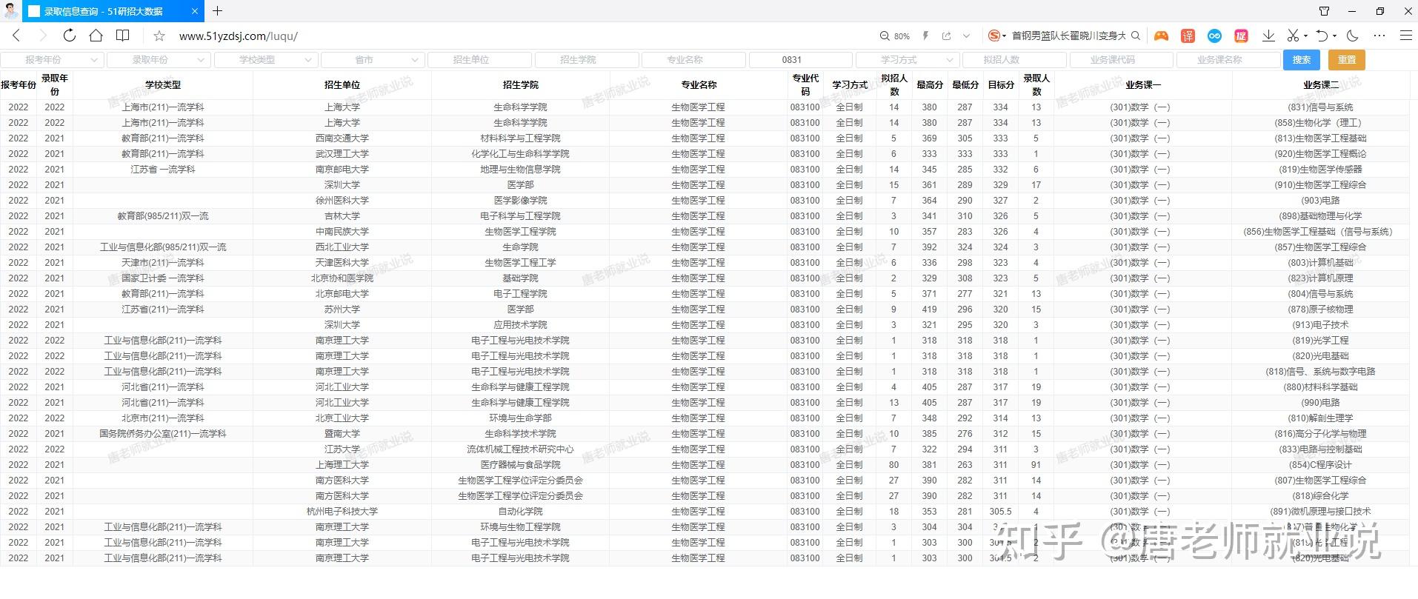Open the user avatar profile icon
The image size is (1418, 599).
click(x=10, y=11)
